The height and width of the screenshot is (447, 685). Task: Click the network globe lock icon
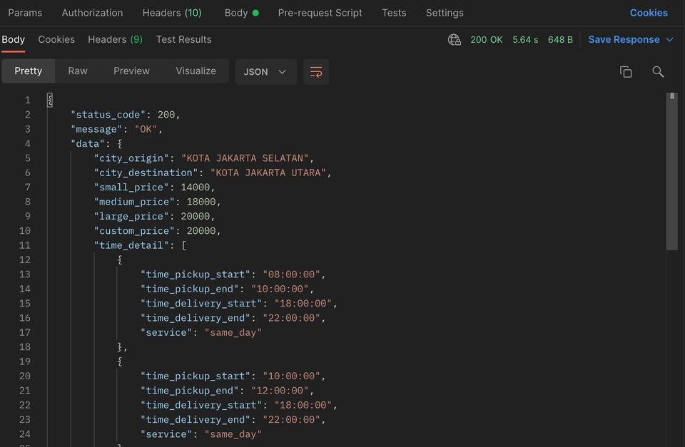455,40
